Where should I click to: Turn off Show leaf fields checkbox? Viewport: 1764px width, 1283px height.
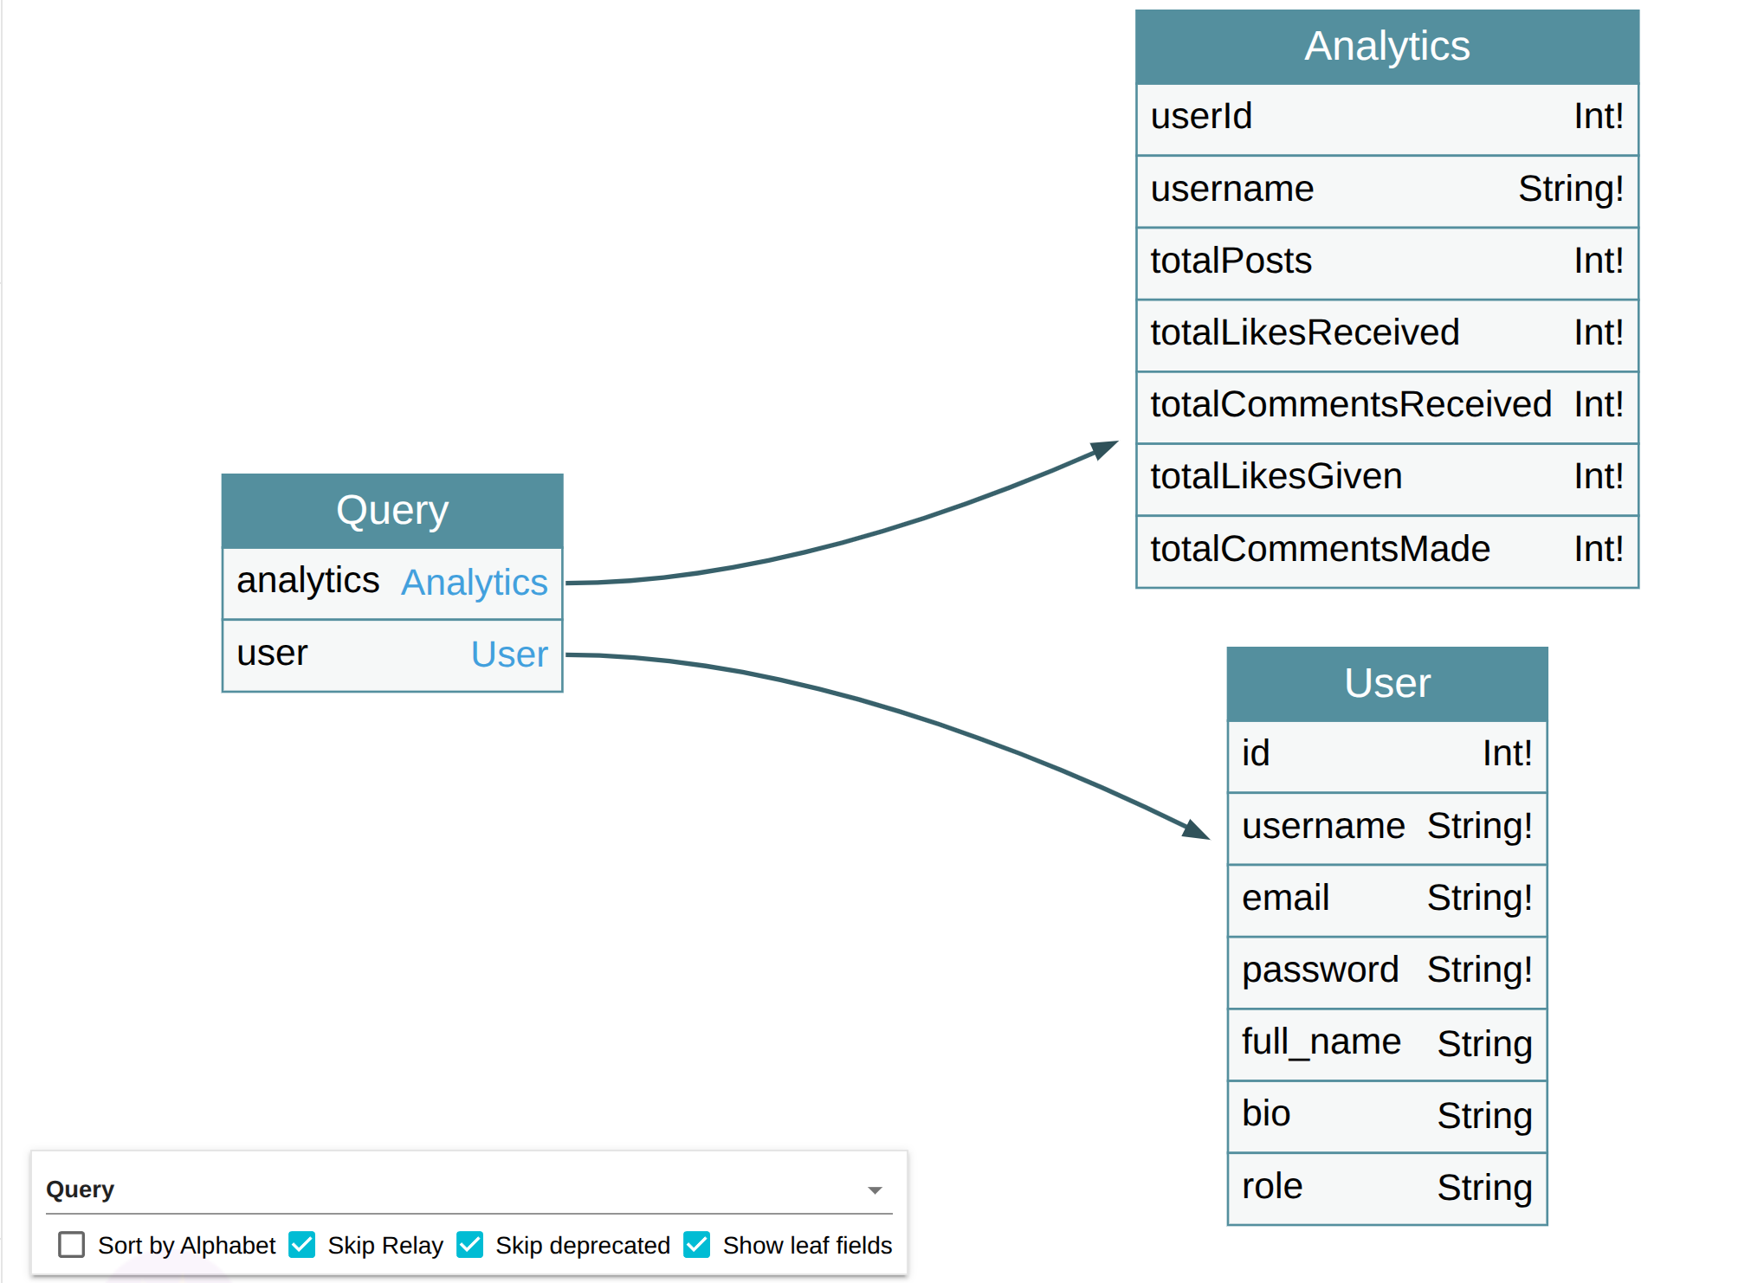(697, 1245)
